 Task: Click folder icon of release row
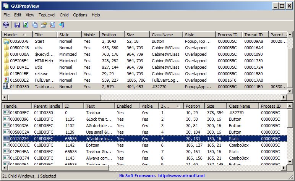pos(6,74)
